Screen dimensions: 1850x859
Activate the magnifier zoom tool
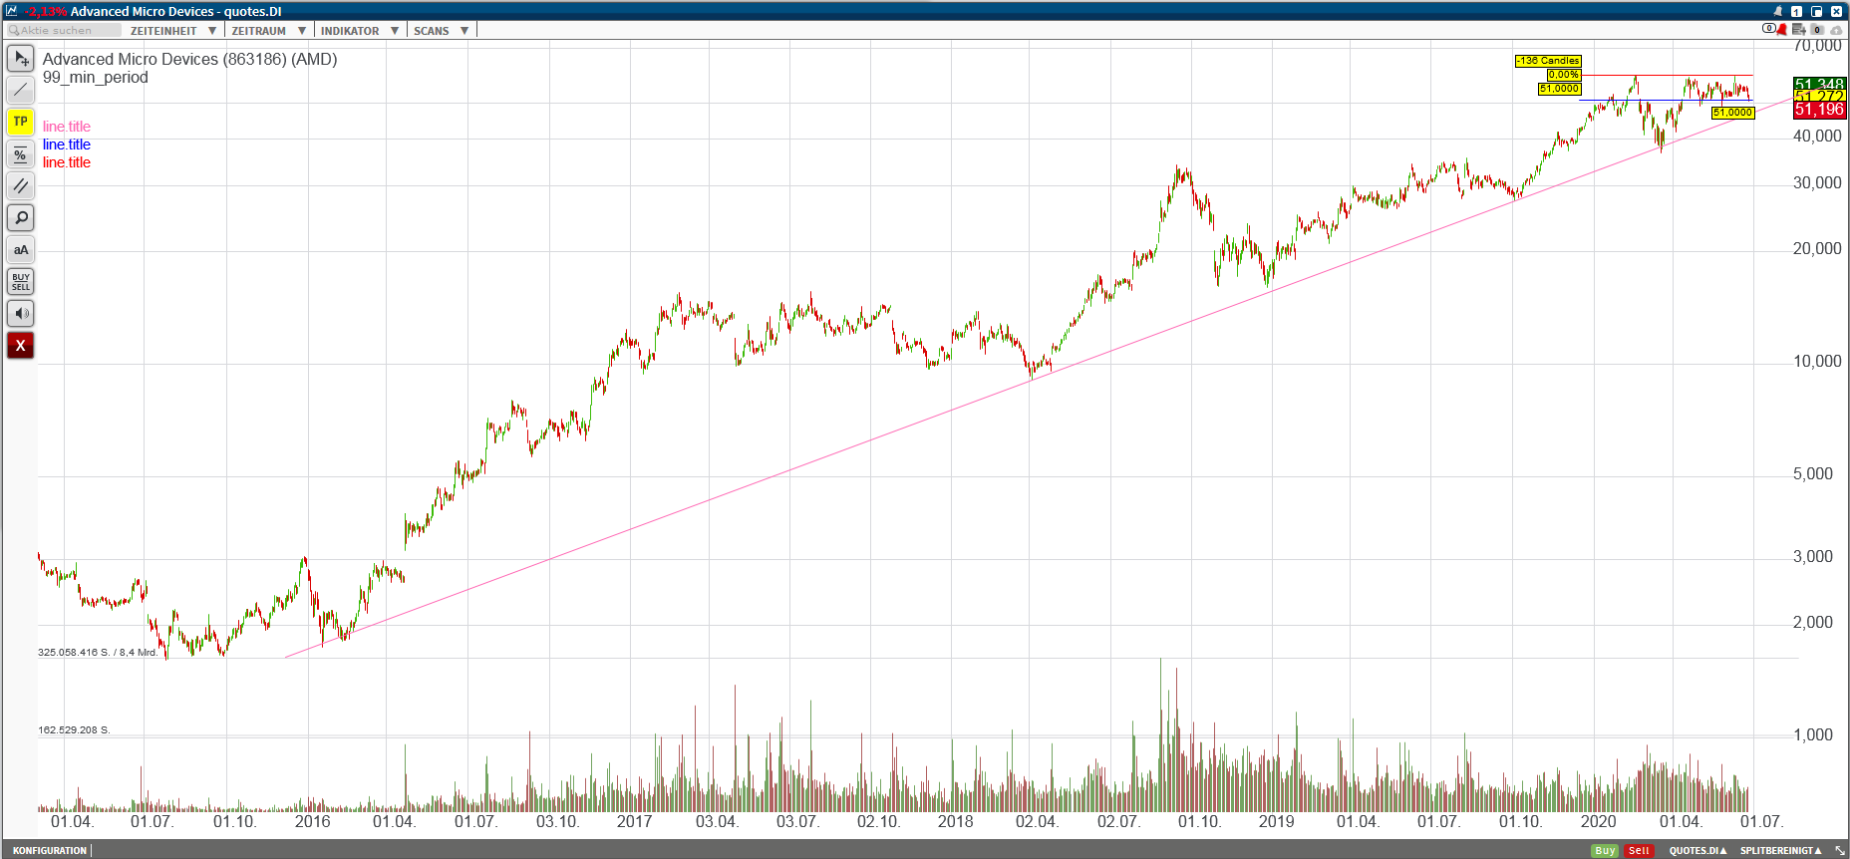[21, 218]
